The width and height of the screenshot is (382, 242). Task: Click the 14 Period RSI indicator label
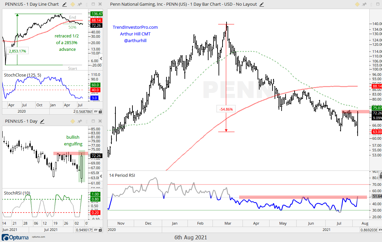tap(122, 175)
